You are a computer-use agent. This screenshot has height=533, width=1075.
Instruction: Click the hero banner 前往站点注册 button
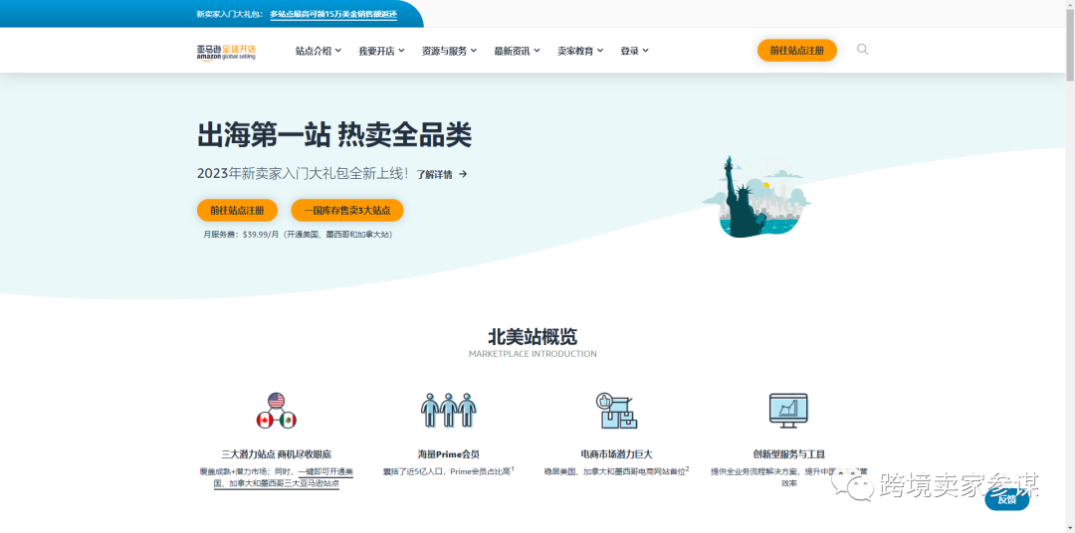(x=237, y=211)
